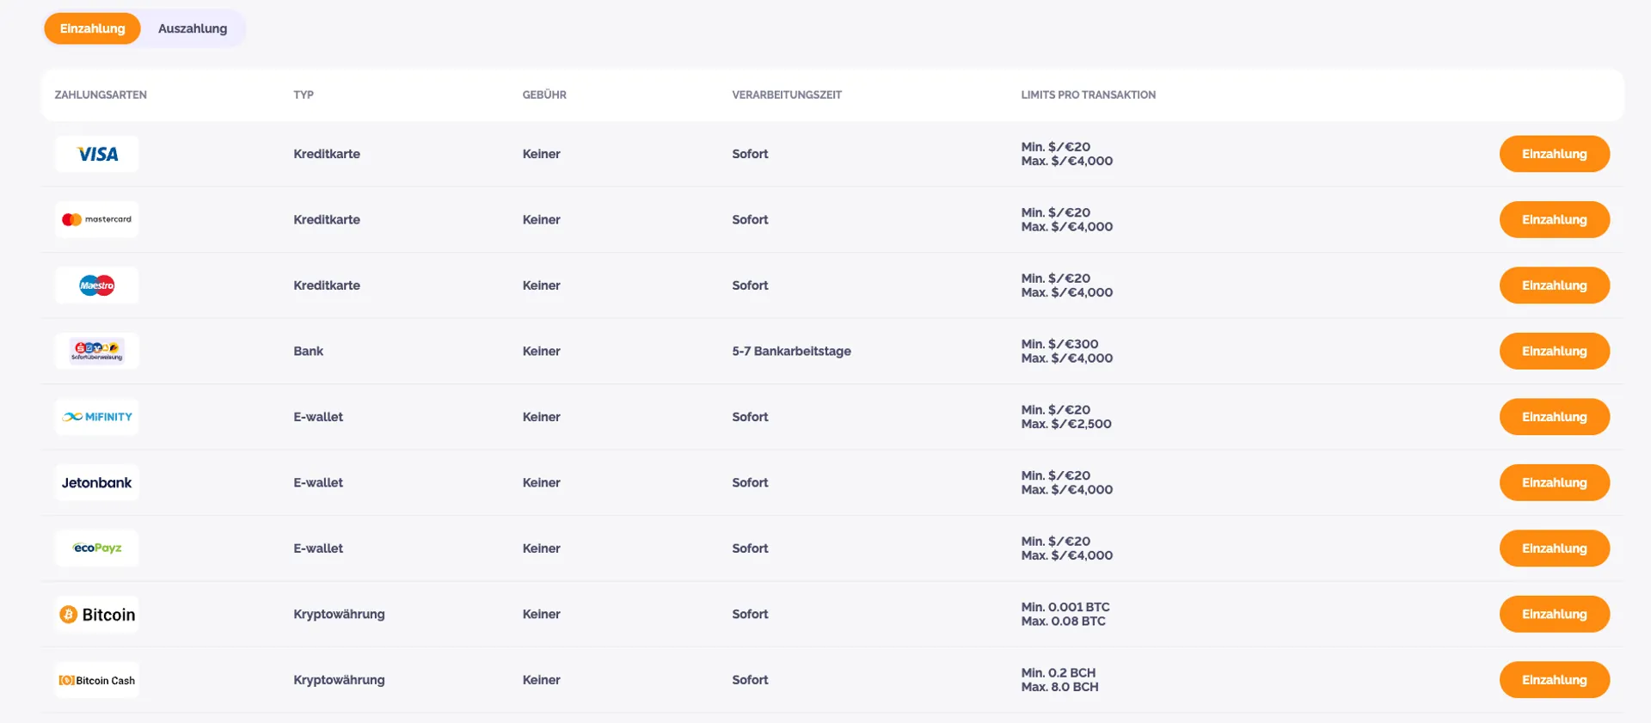Viewport: 1651px width, 723px height.
Task: Select the Mastercard logo
Action: pyautogui.click(x=97, y=219)
